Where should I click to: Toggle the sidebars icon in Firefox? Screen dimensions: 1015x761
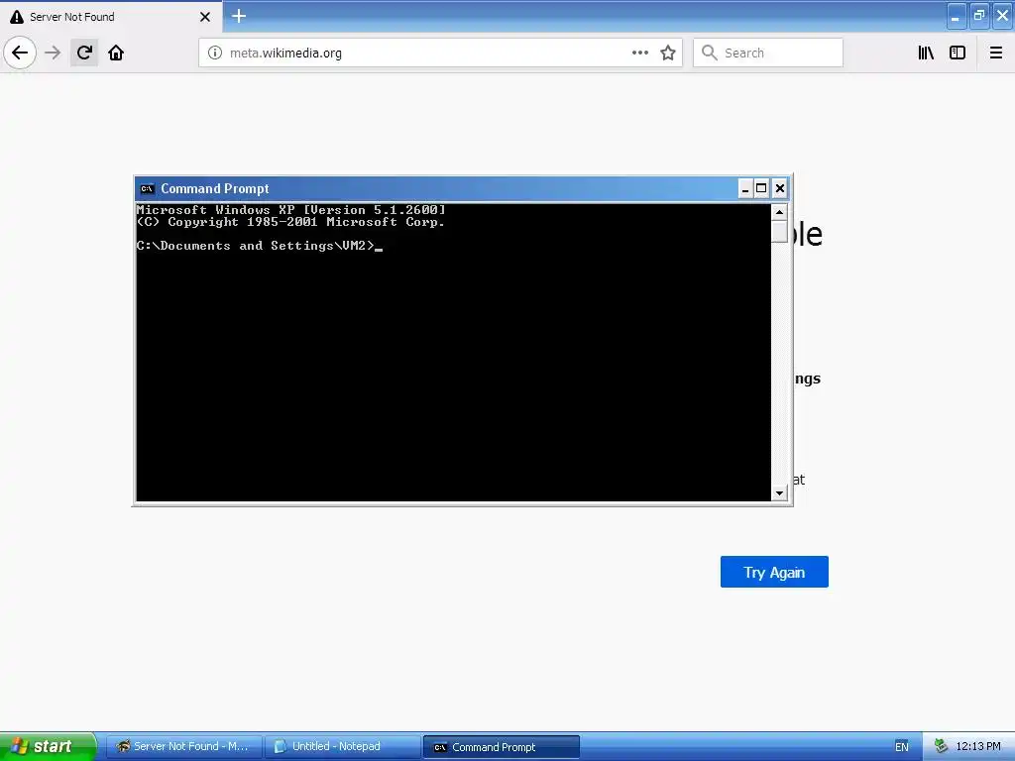click(958, 54)
